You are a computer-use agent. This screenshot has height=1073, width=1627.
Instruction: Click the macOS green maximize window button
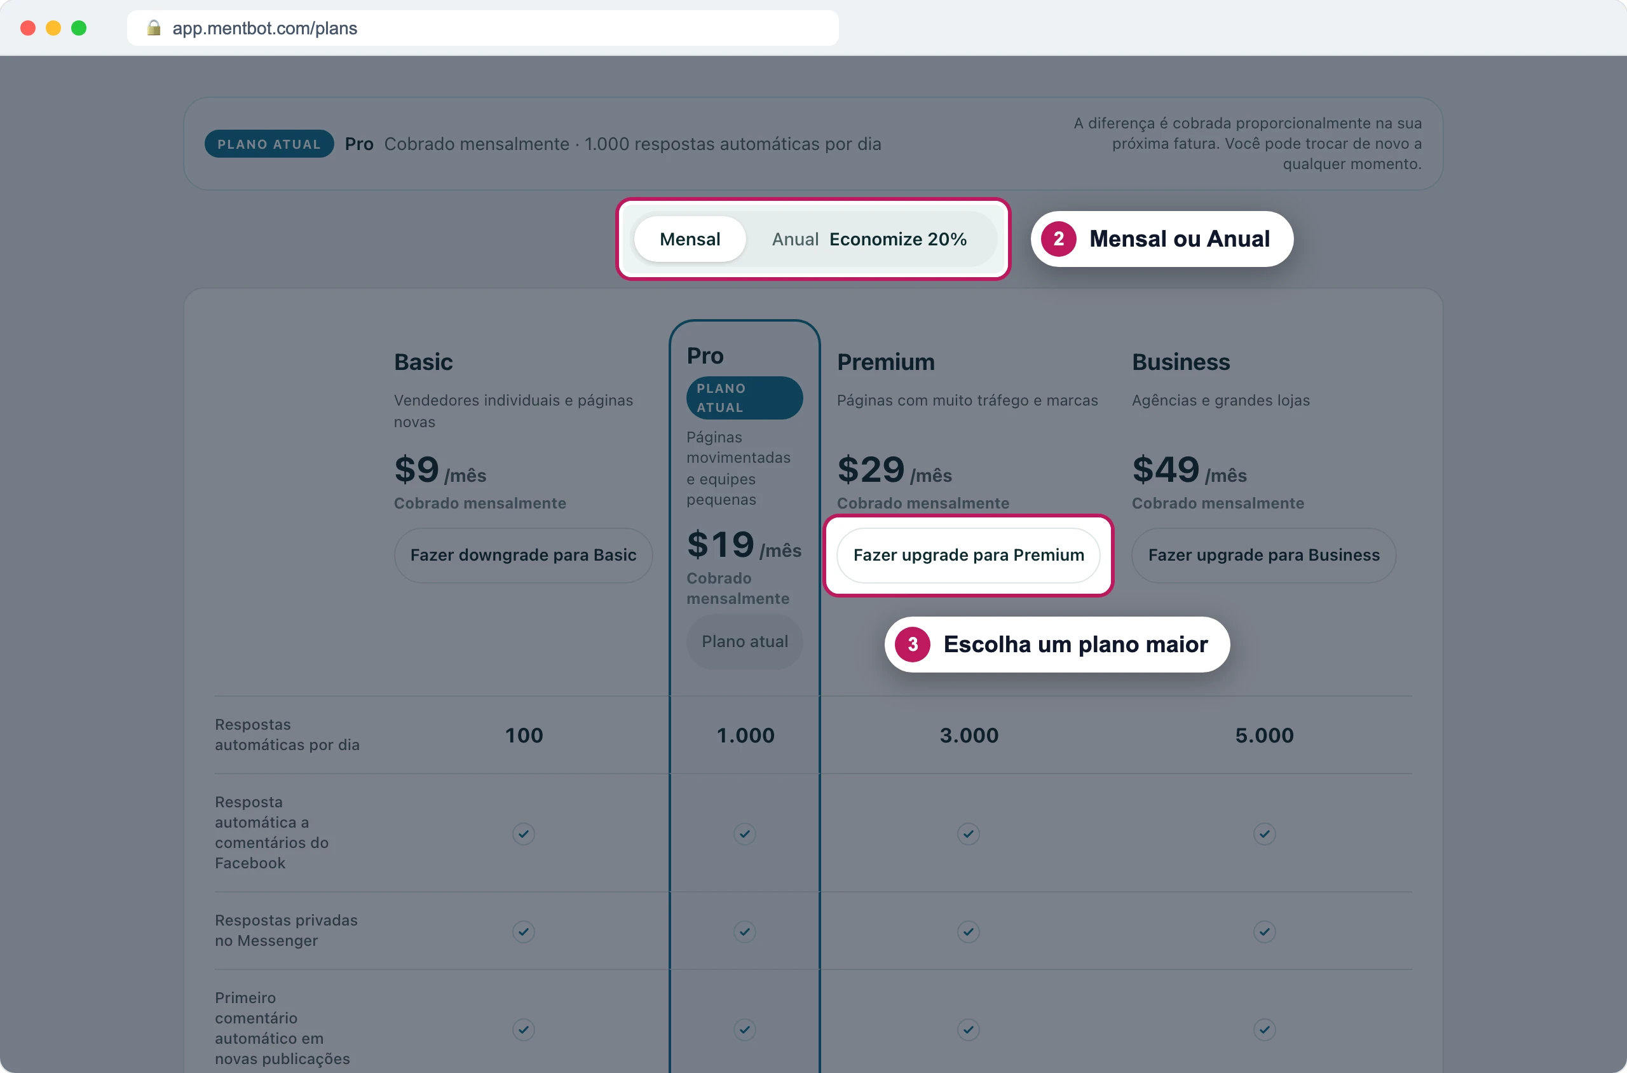79,27
